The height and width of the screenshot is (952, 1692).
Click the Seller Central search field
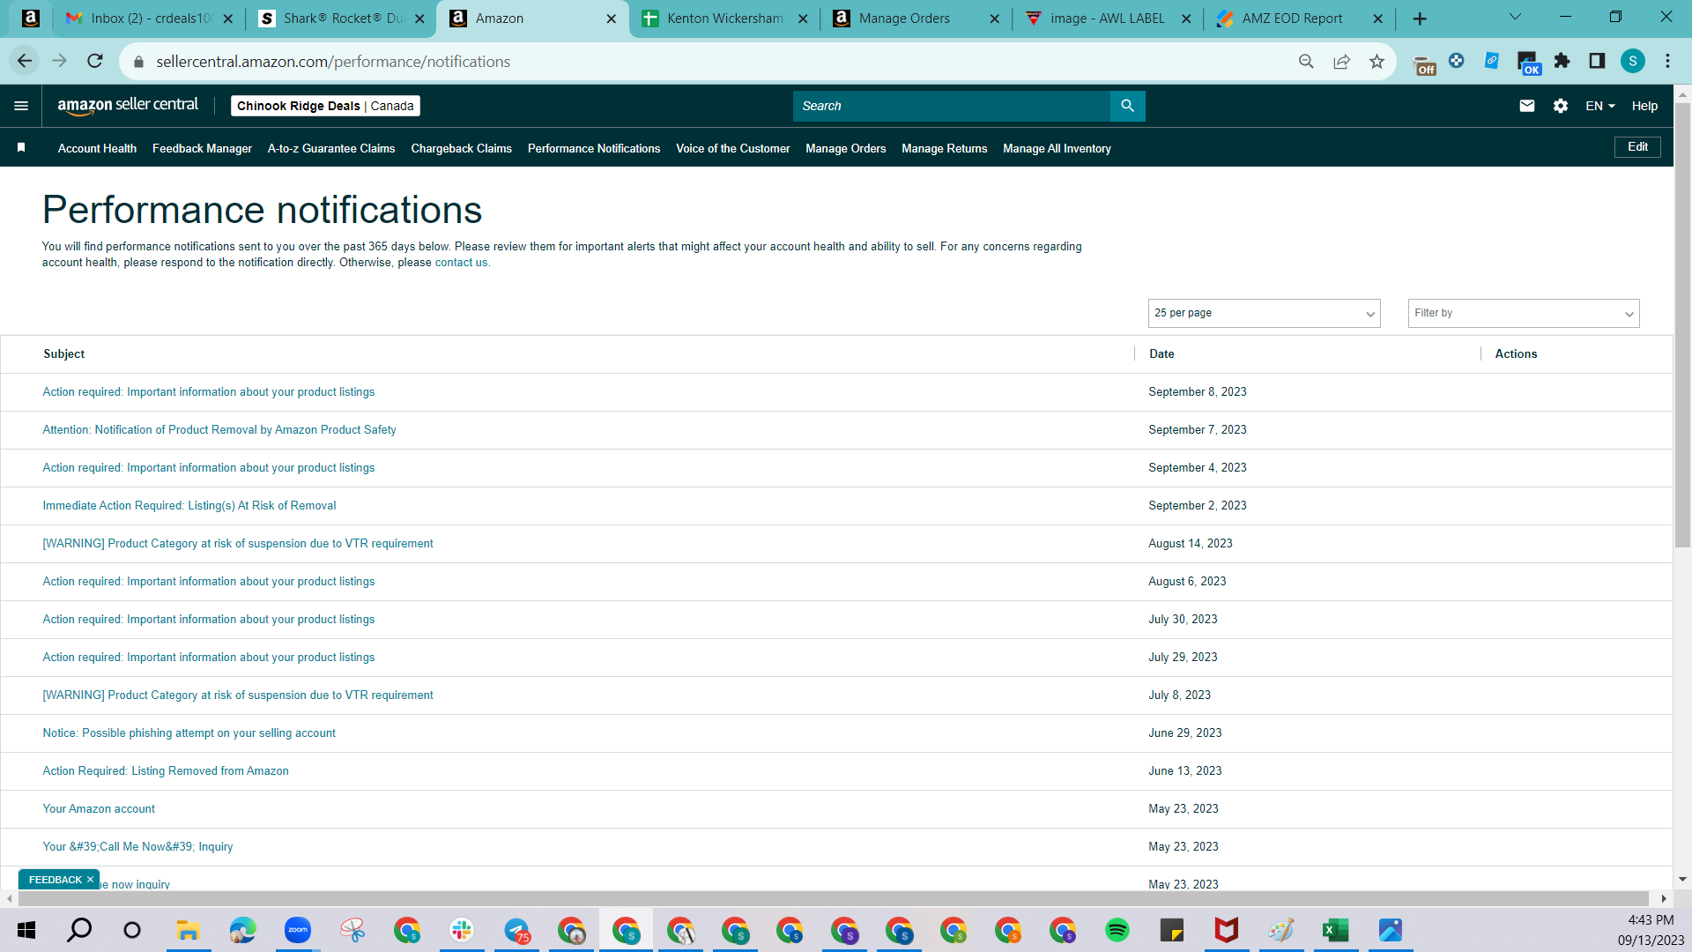tap(952, 106)
